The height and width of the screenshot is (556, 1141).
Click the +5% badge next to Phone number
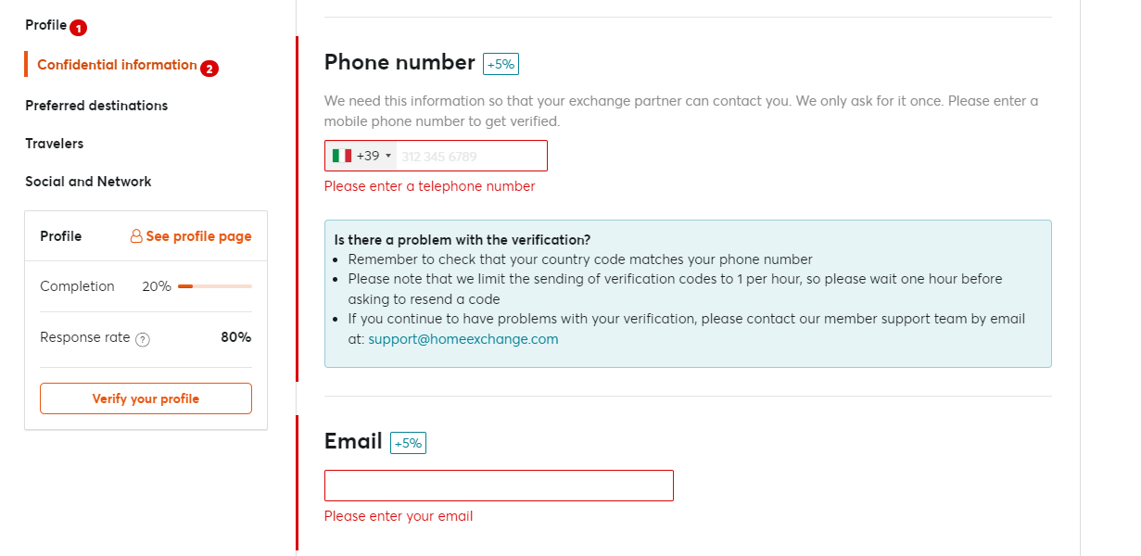coord(501,64)
